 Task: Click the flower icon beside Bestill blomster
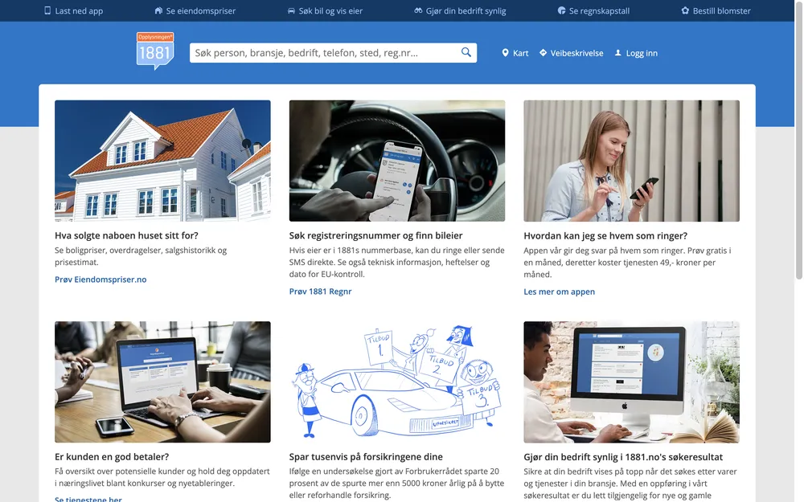[685, 11]
